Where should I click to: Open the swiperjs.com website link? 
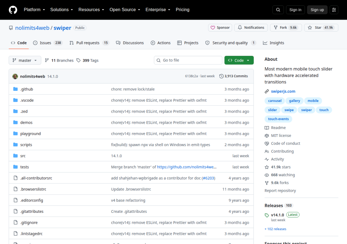pos(283,91)
